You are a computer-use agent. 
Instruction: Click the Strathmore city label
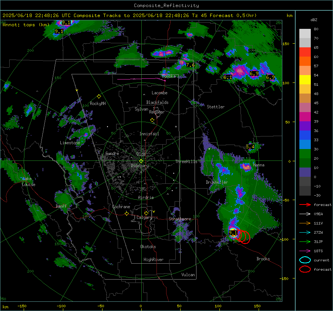[180, 219]
